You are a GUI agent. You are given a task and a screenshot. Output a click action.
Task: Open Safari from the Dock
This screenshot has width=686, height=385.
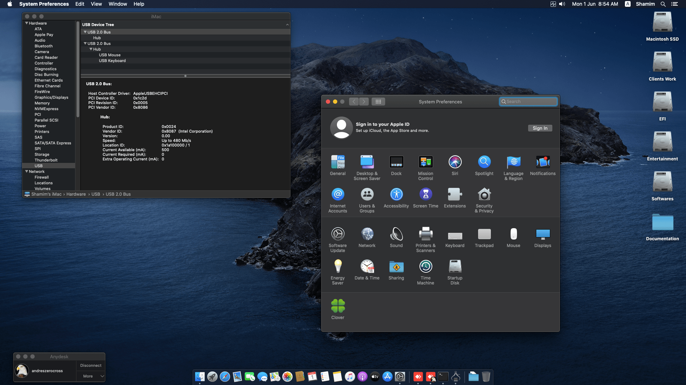[x=225, y=376]
